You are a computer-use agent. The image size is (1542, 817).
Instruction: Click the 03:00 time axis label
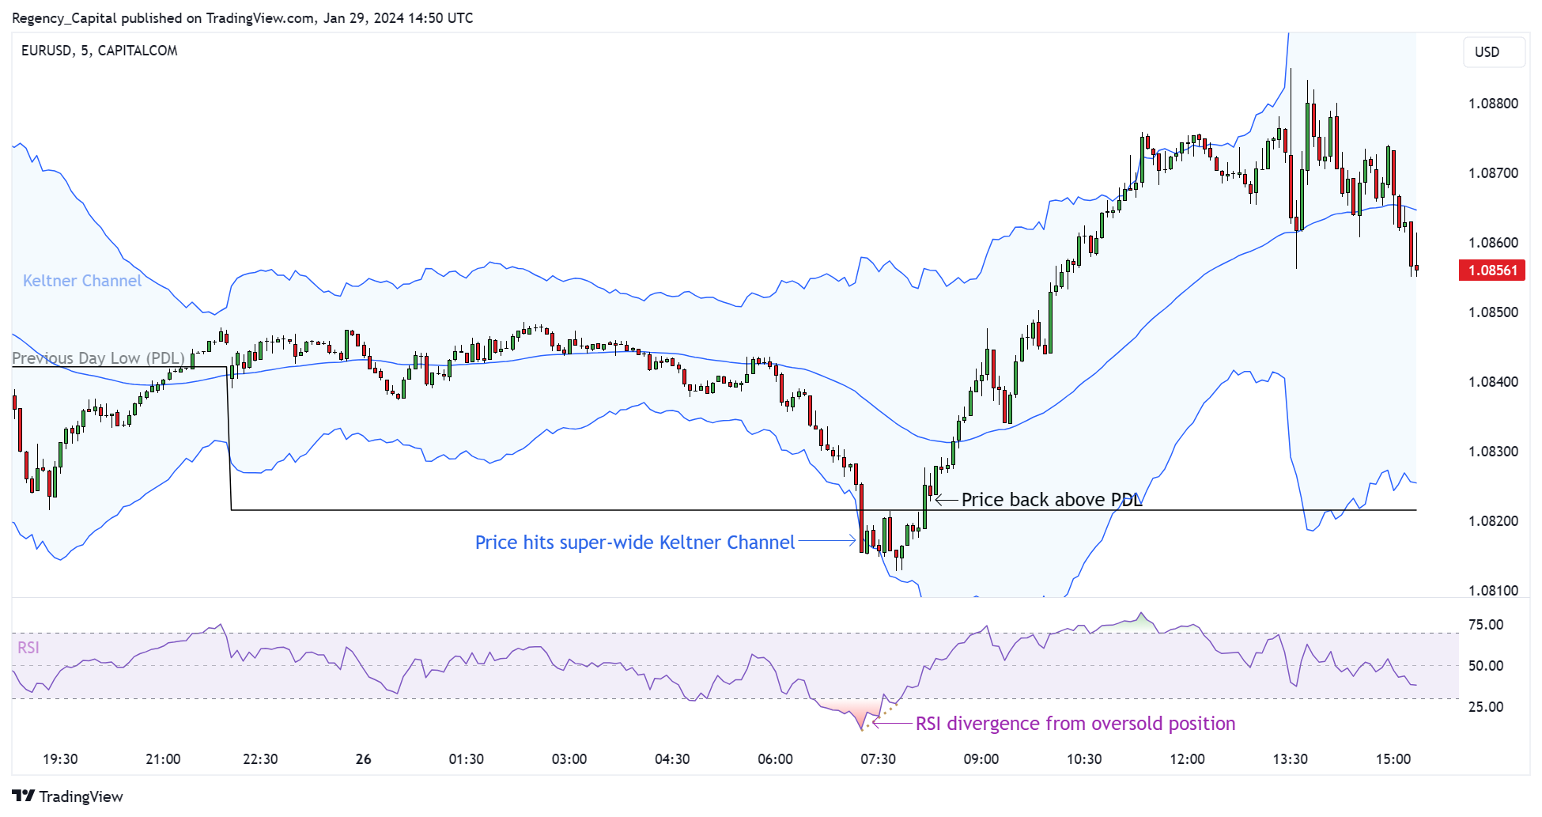click(569, 759)
